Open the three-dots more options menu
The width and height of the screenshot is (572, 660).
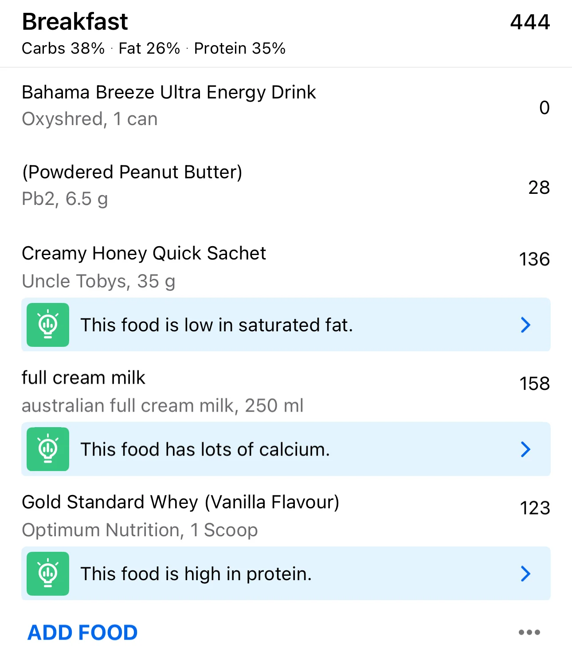[529, 632]
